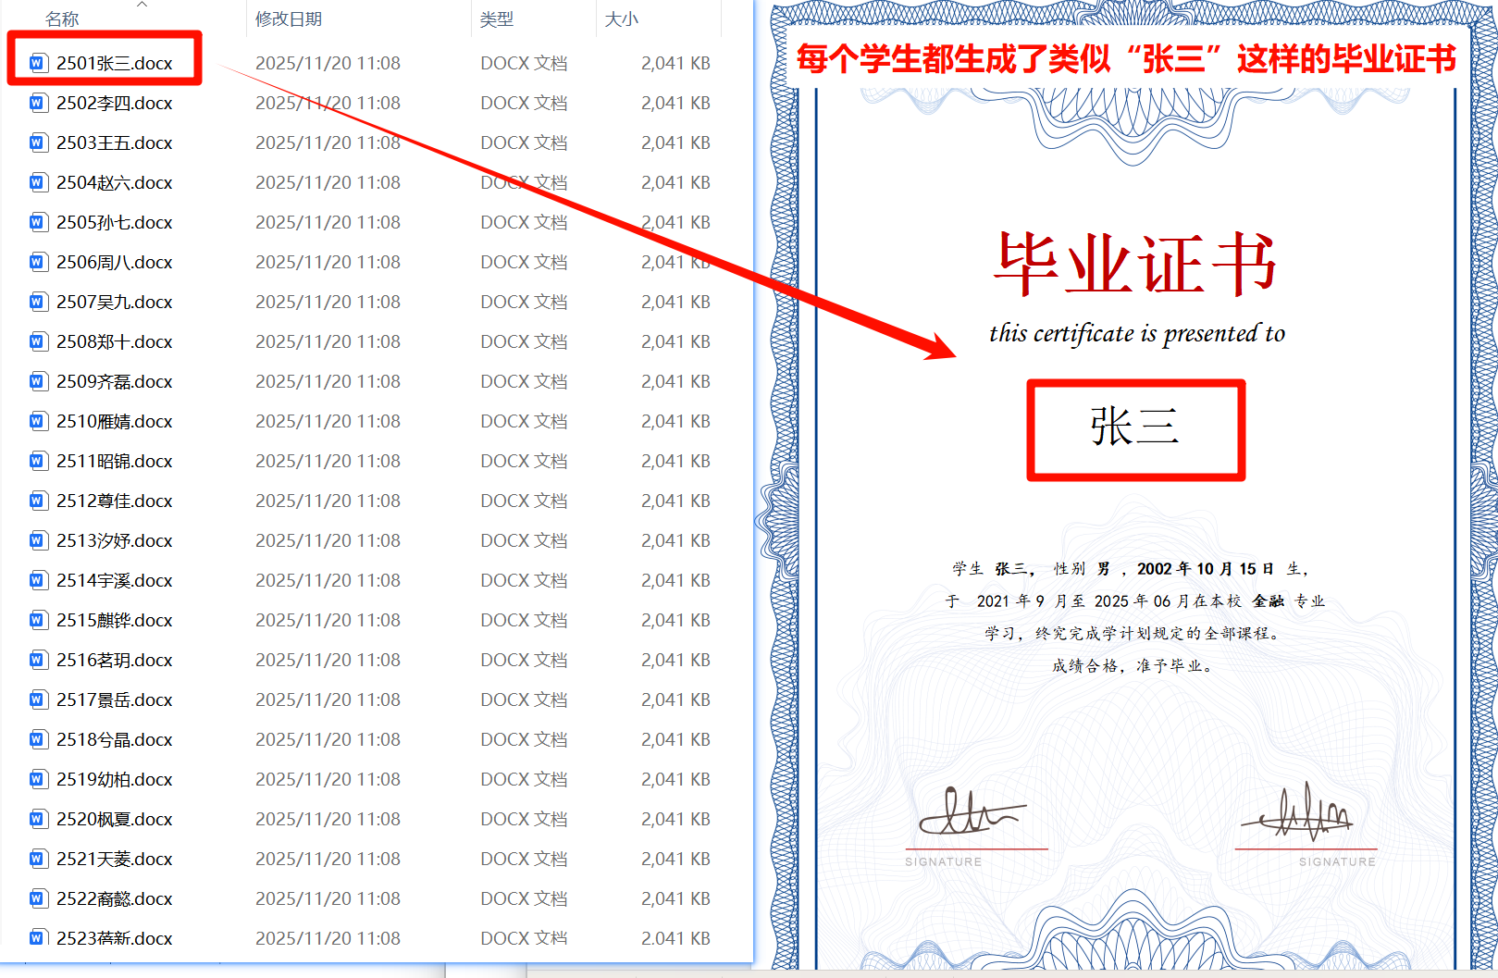Screen dimensions: 1498x978
Task: Click the Word icon beside 2502李四.docx
Action: coord(36,103)
